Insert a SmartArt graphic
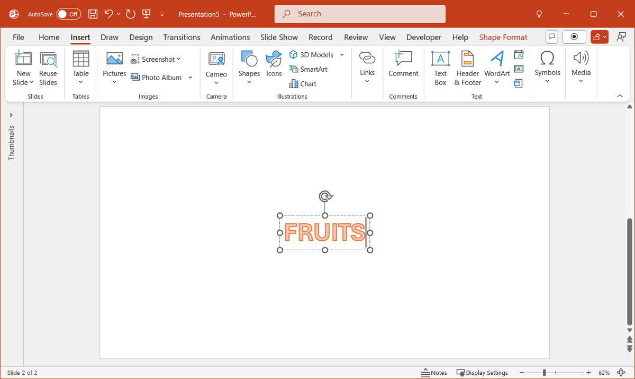Viewport: 635px width, 379px height. [x=309, y=69]
